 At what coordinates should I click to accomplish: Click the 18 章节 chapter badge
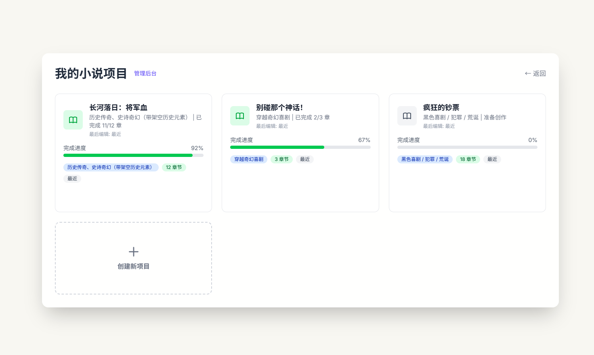click(x=468, y=159)
